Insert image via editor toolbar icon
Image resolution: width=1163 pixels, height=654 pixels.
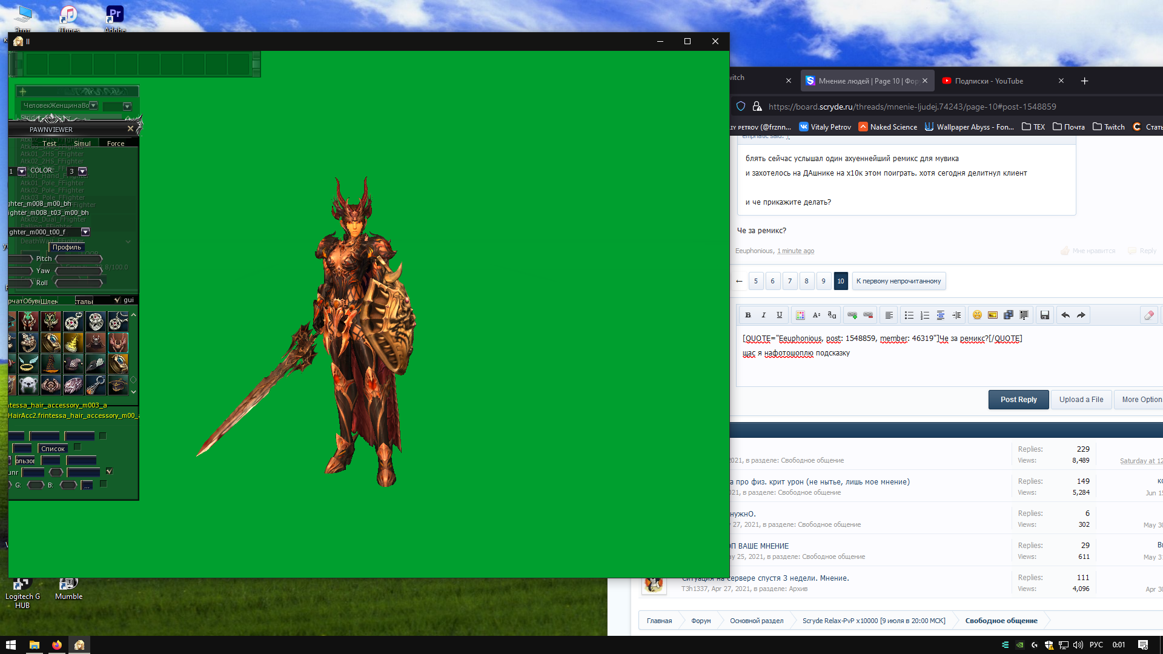pyautogui.click(x=993, y=315)
